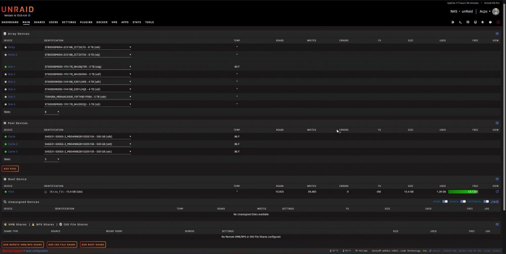The height and width of the screenshot is (254, 506).
Task: Click the Flash writes value 39,483
Action: 311,192
